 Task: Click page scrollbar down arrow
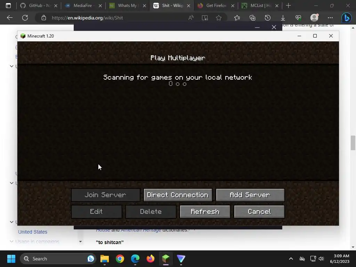[x=353, y=247]
